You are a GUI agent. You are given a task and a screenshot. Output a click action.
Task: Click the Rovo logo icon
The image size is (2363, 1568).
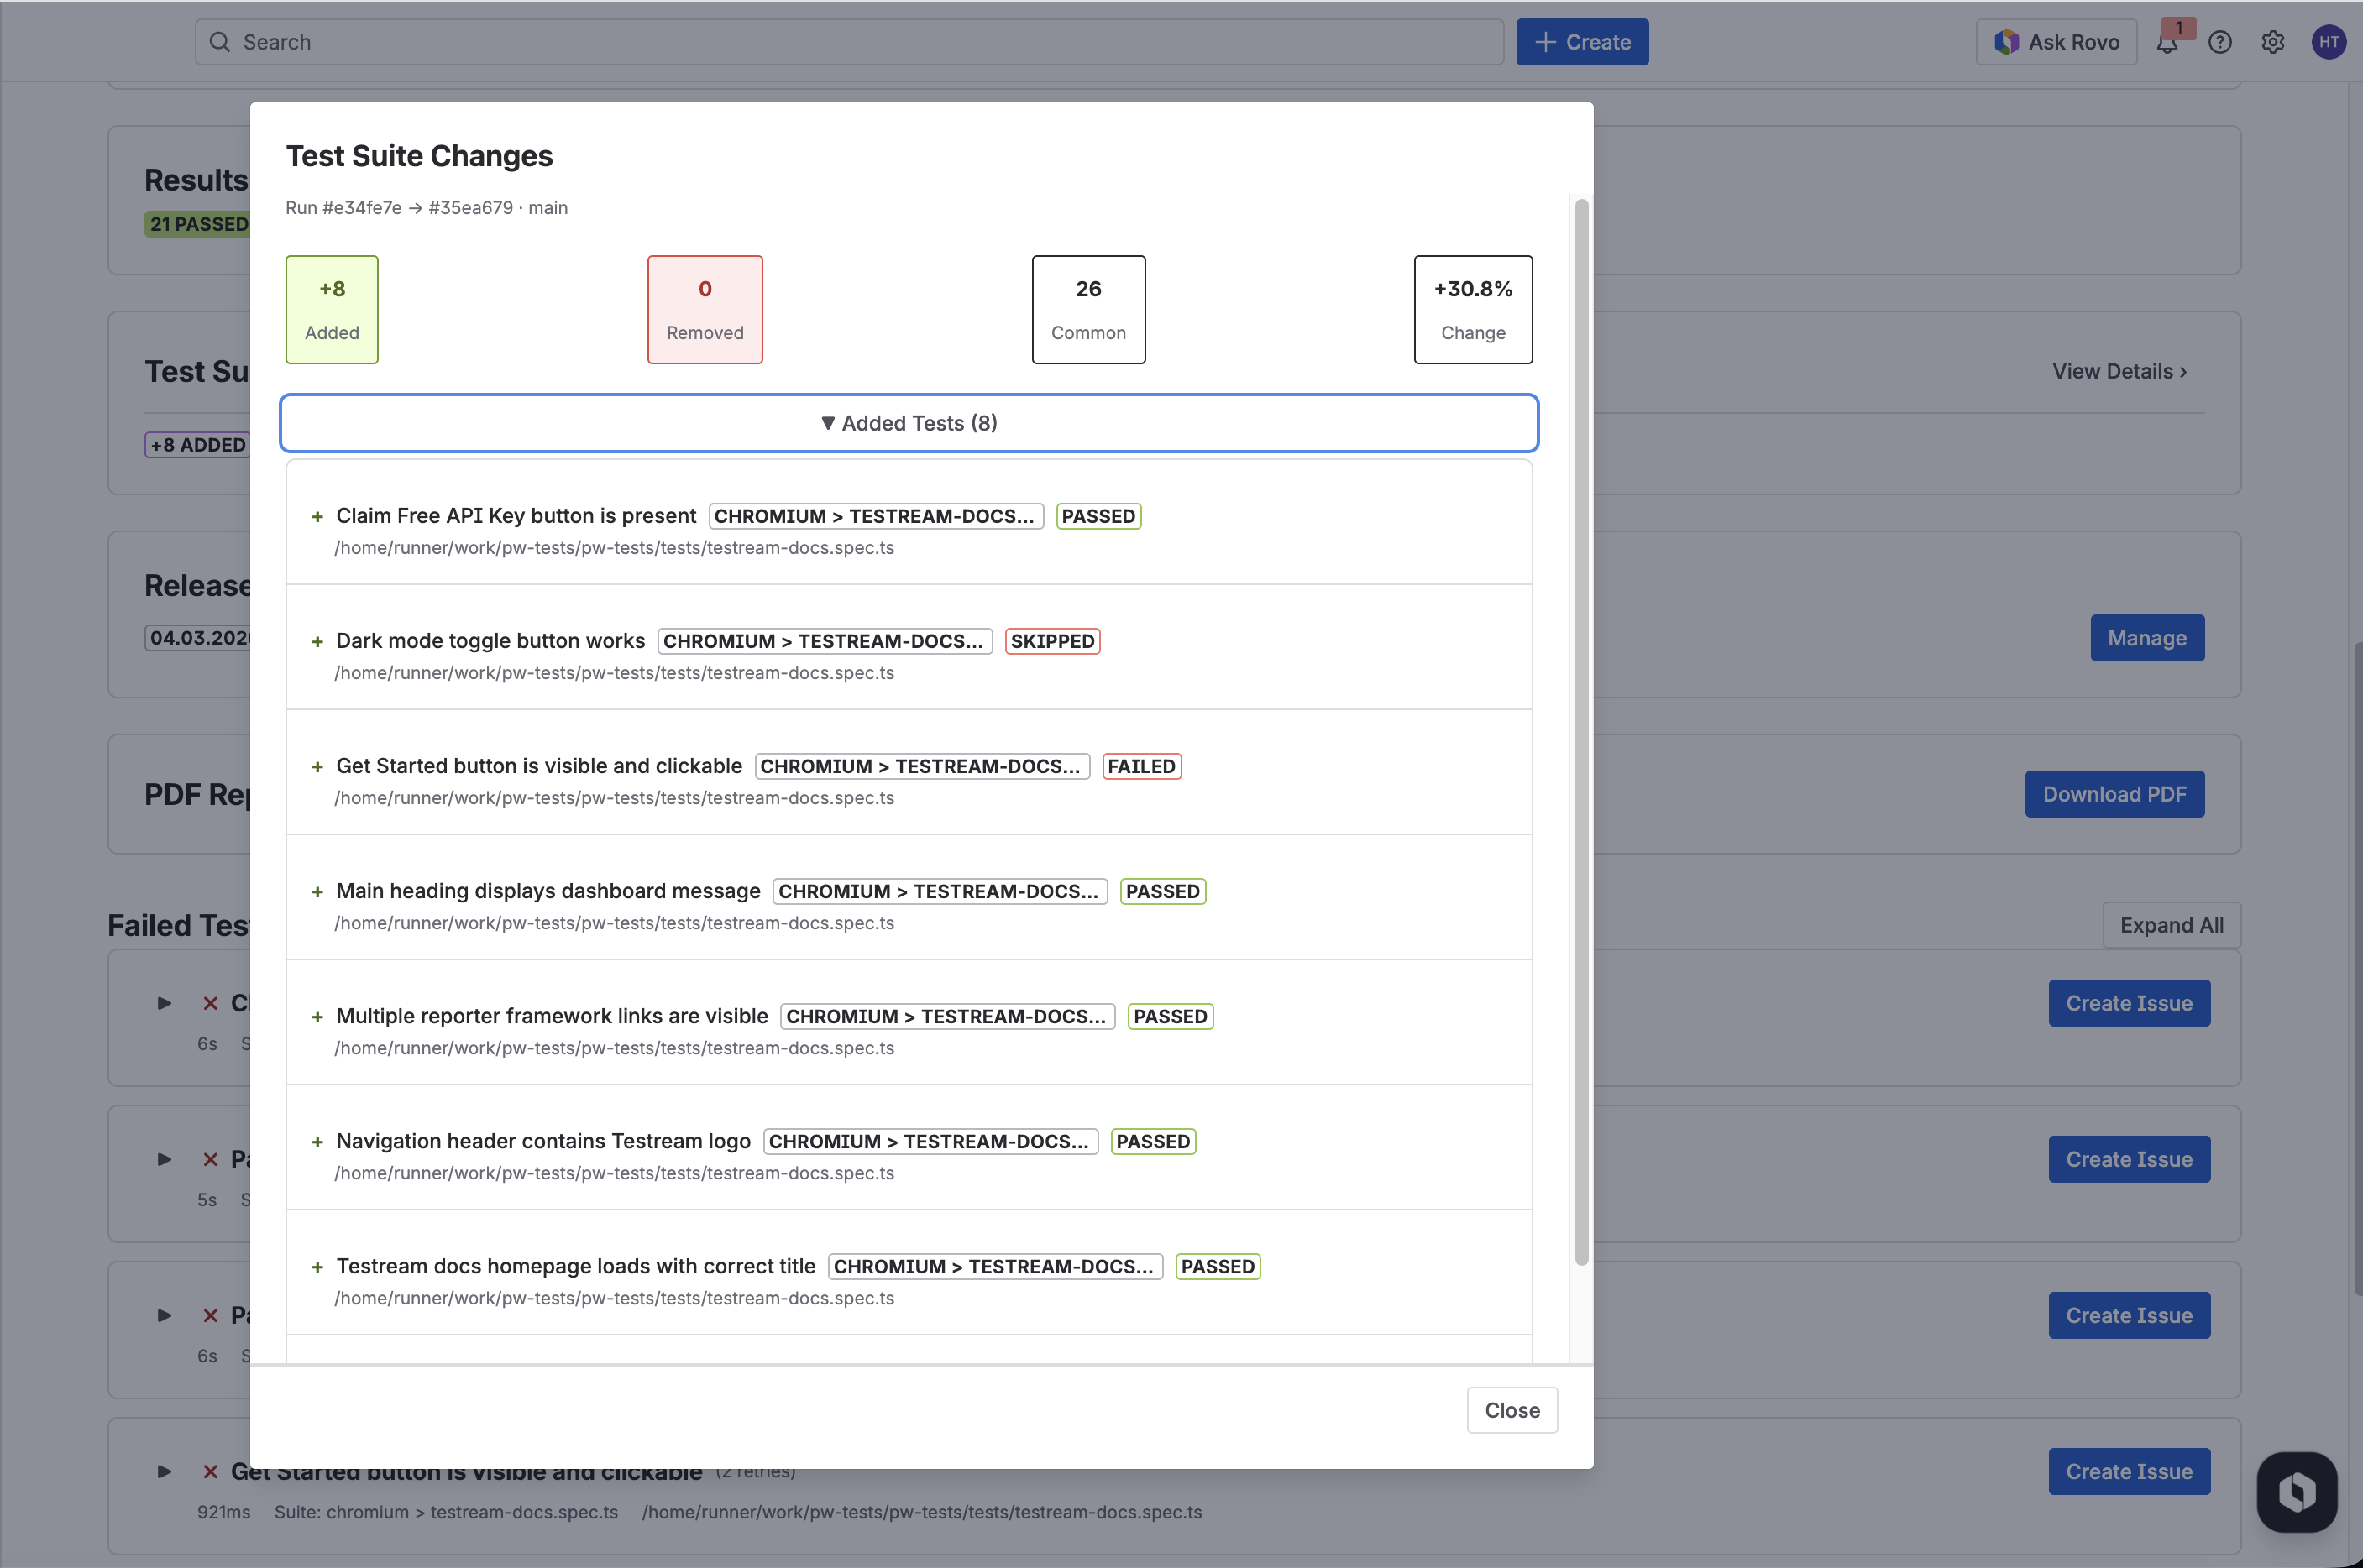pyautogui.click(x=2006, y=42)
